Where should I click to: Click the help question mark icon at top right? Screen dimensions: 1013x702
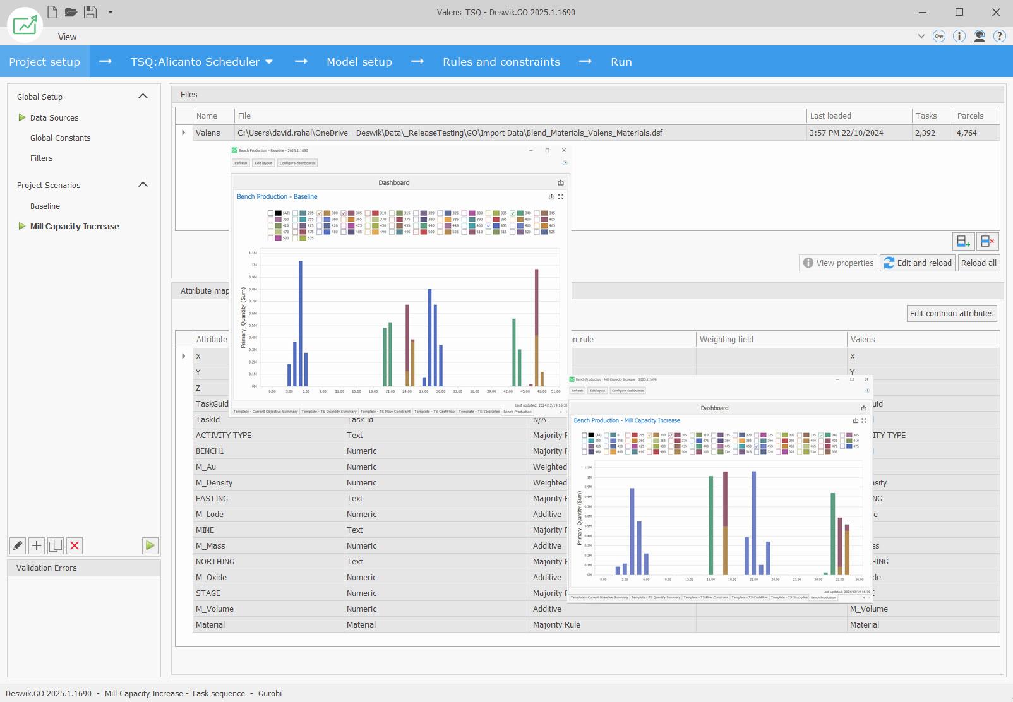pos(1000,36)
